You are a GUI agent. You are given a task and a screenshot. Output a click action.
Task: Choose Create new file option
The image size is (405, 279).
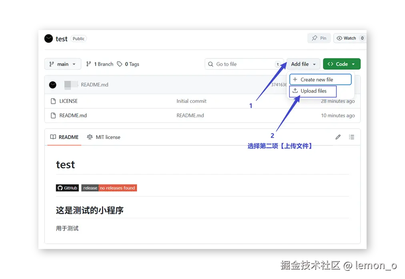pos(320,79)
